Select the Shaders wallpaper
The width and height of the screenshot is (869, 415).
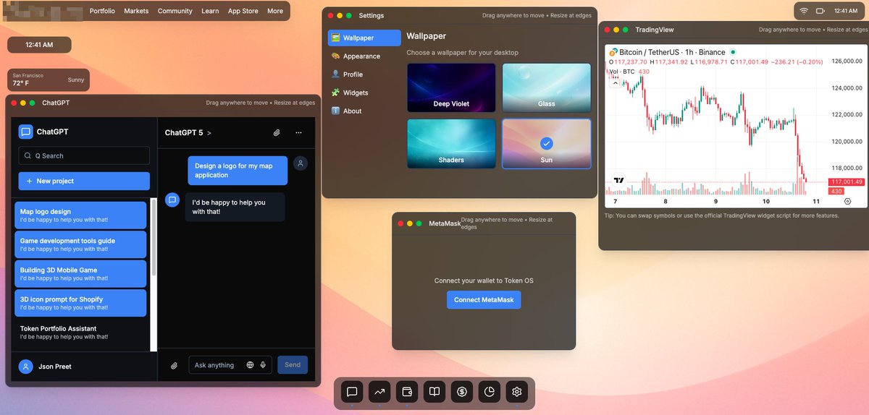point(451,143)
